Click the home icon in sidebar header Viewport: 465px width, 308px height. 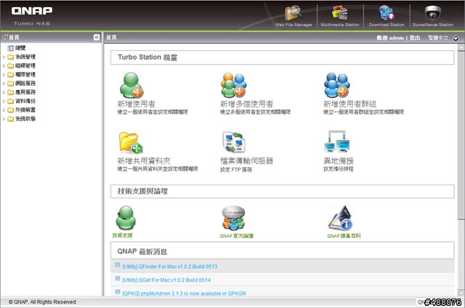click(5, 37)
